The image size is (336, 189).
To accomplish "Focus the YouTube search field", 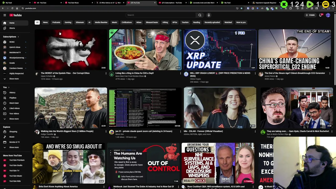I will tap(160, 15).
